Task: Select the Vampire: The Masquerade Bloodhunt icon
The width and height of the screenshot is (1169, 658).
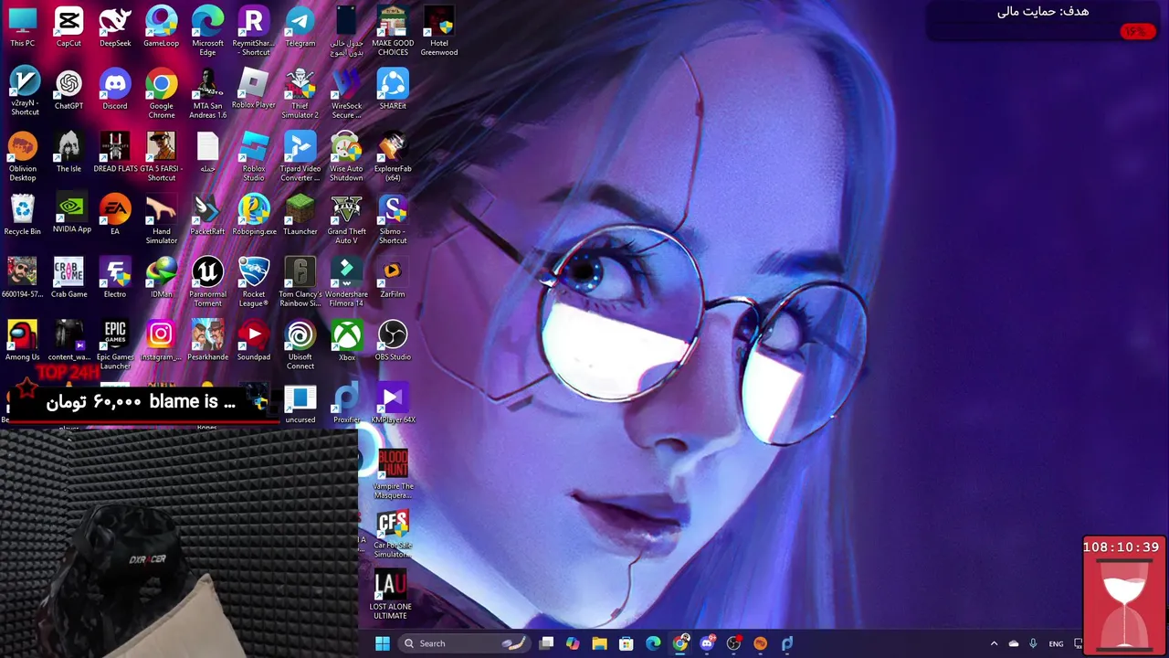Action: pyautogui.click(x=393, y=473)
